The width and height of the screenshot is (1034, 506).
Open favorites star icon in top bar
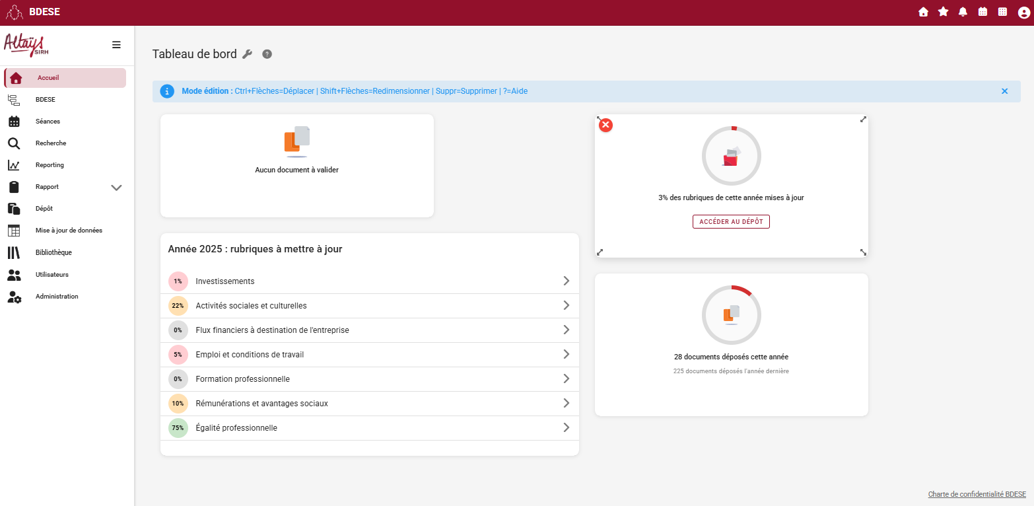[x=943, y=12]
